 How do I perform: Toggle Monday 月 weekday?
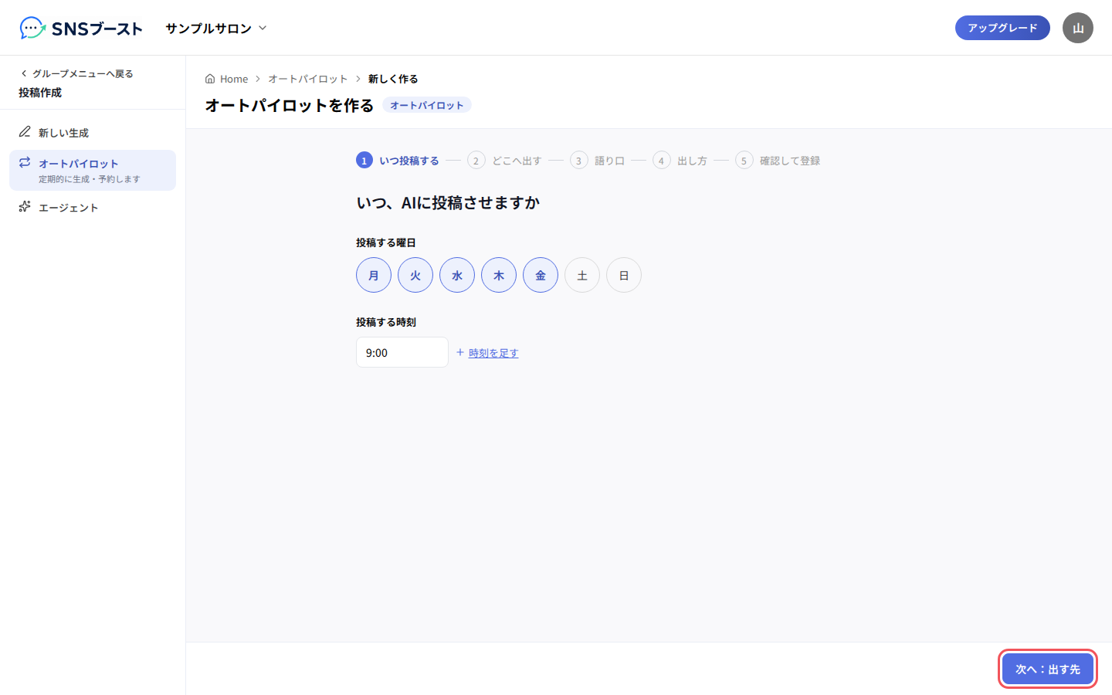tap(374, 275)
